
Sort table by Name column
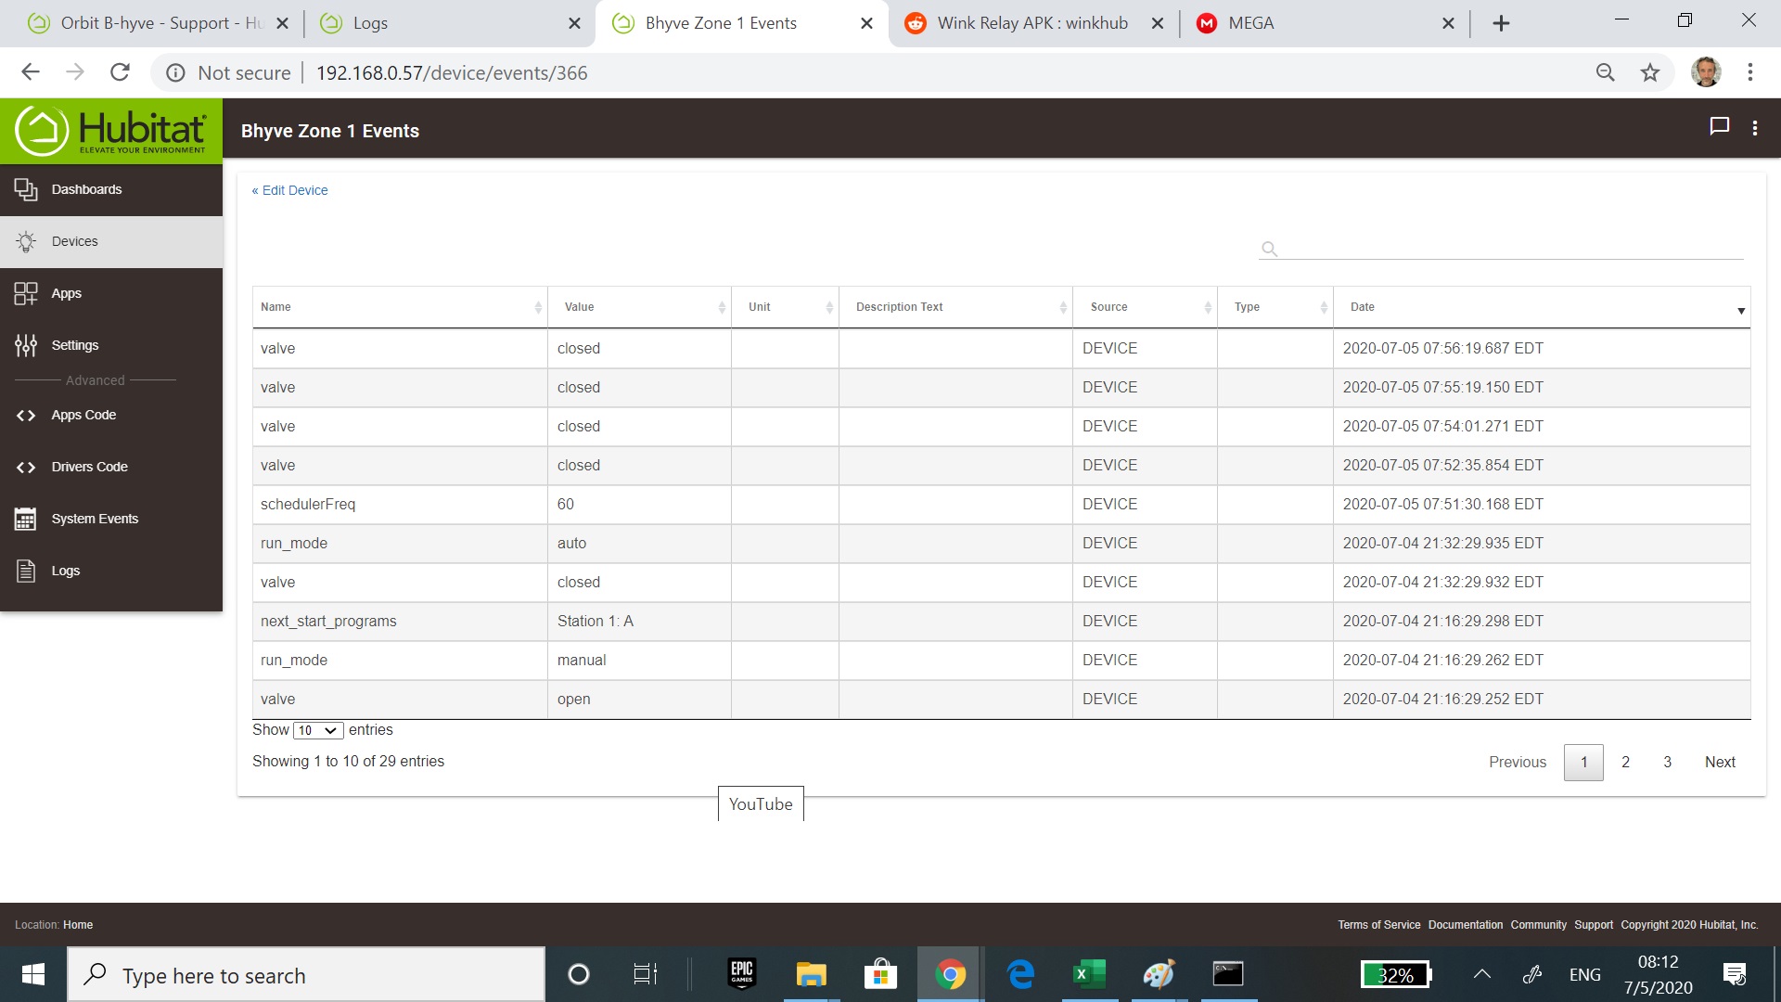coord(400,307)
